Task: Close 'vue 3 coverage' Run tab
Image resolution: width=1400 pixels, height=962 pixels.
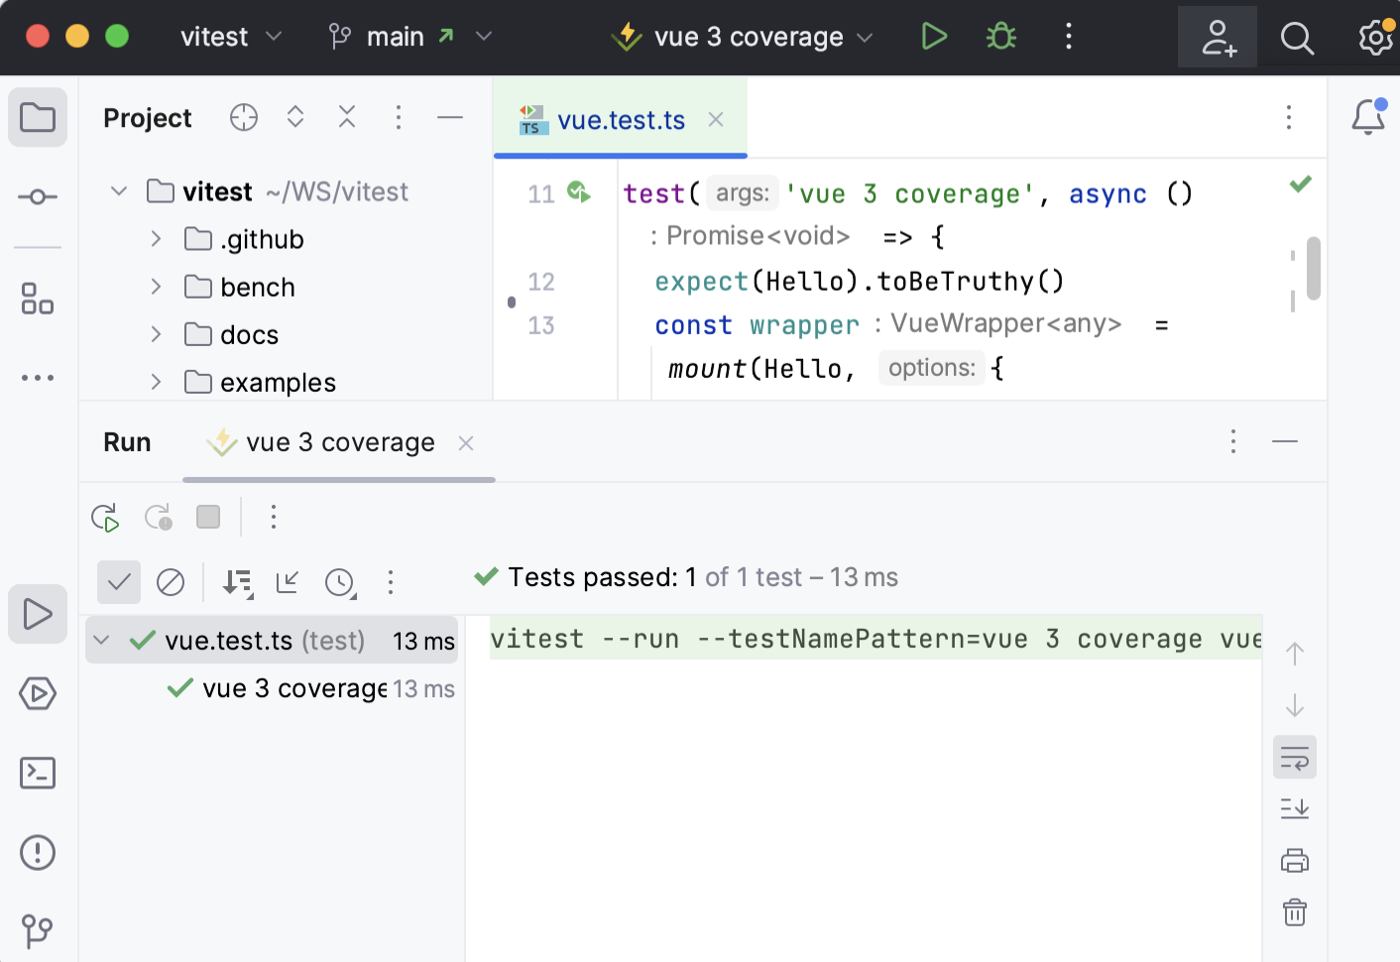Action: pos(466,442)
